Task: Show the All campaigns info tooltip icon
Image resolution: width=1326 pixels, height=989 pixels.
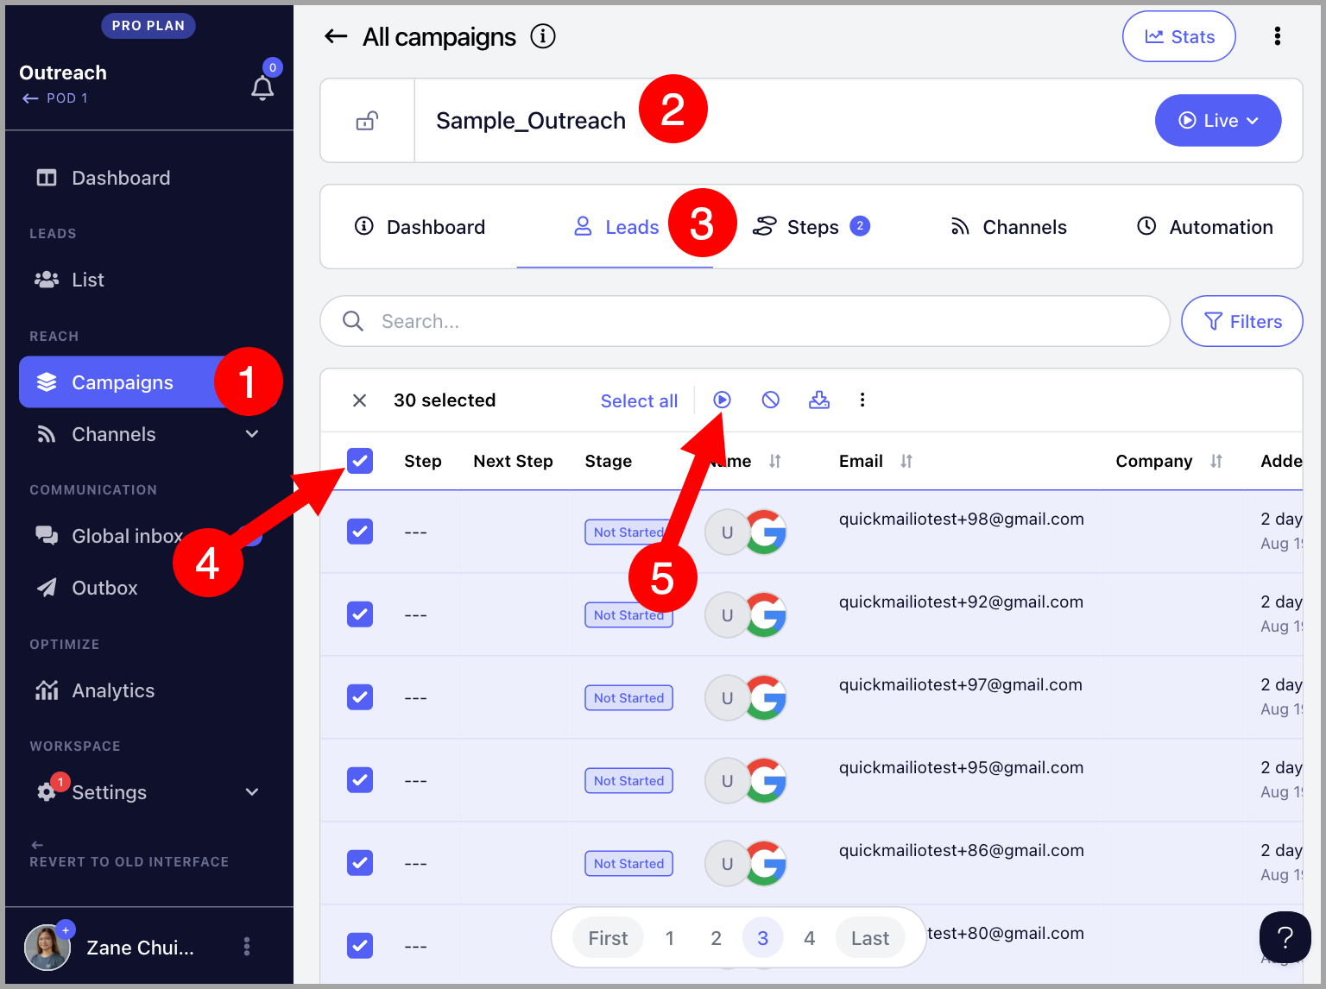Action: [543, 36]
